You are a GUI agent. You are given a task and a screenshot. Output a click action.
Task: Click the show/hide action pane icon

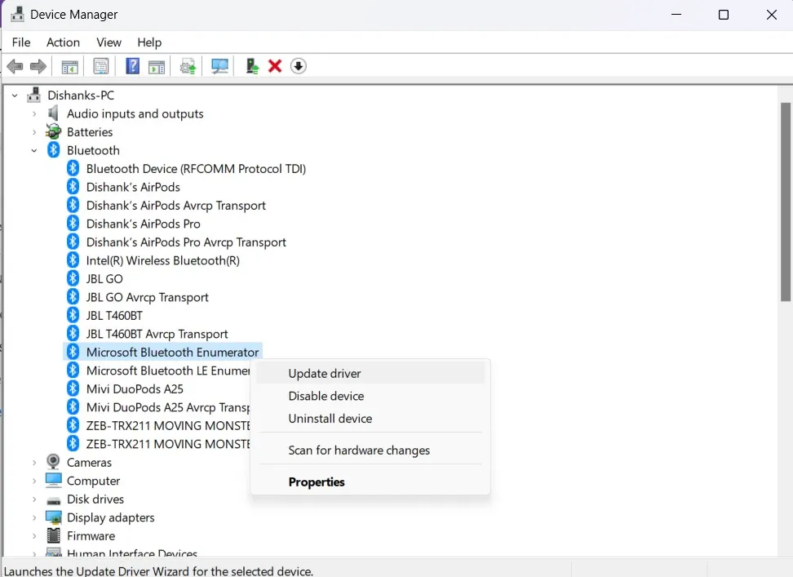coord(157,66)
